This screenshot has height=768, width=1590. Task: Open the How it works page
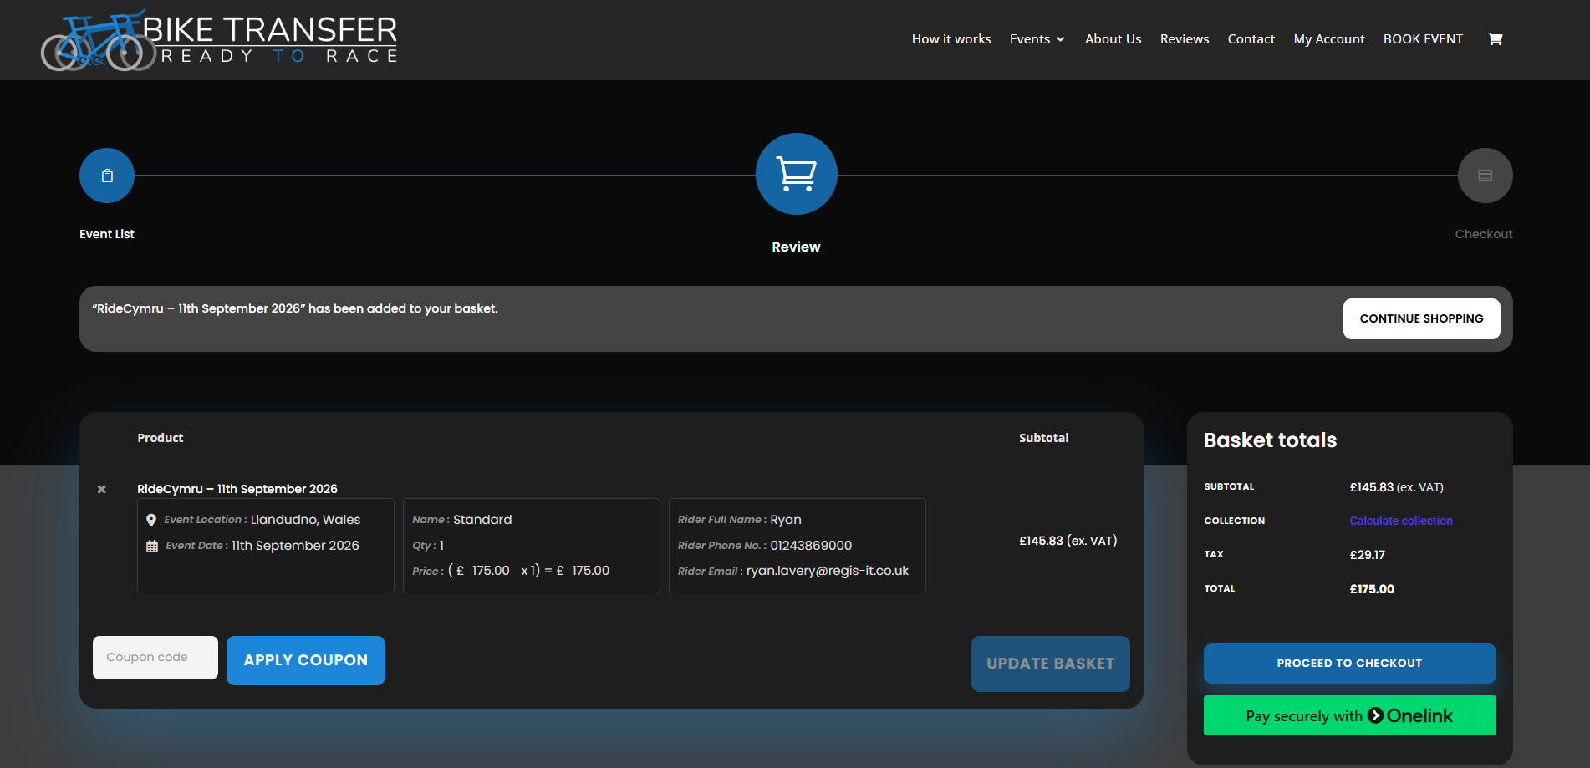point(951,39)
